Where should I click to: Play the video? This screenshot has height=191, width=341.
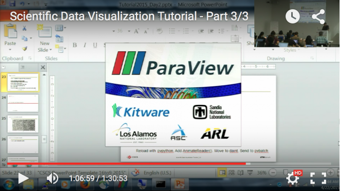(x=23, y=178)
